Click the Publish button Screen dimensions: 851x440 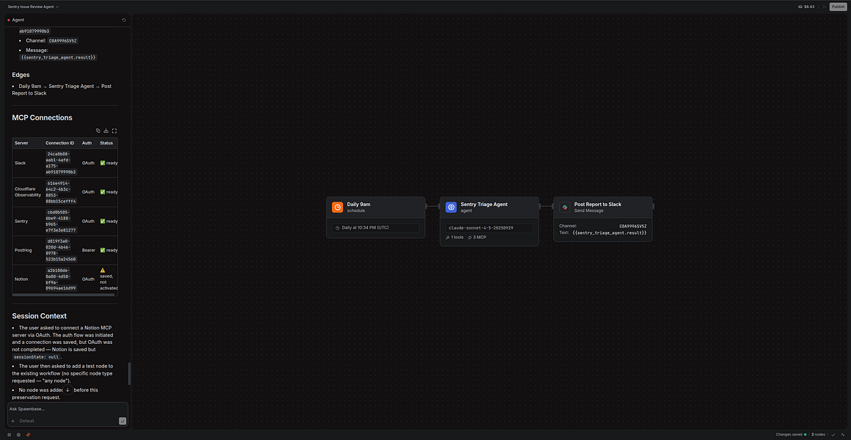click(x=837, y=7)
